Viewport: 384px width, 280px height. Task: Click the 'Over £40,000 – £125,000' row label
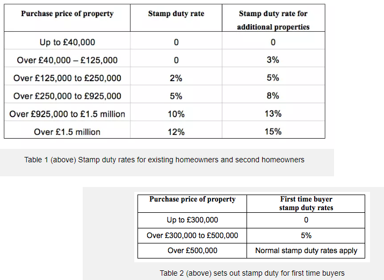(67, 60)
